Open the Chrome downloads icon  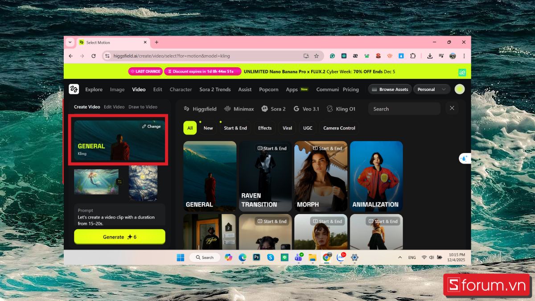[x=430, y=56]
